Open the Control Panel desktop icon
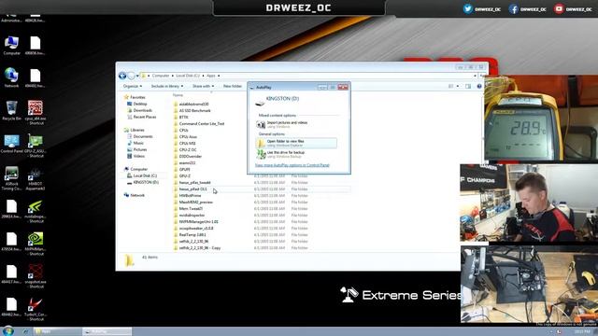Screen dimensions: 598x336 click(11, 143)
